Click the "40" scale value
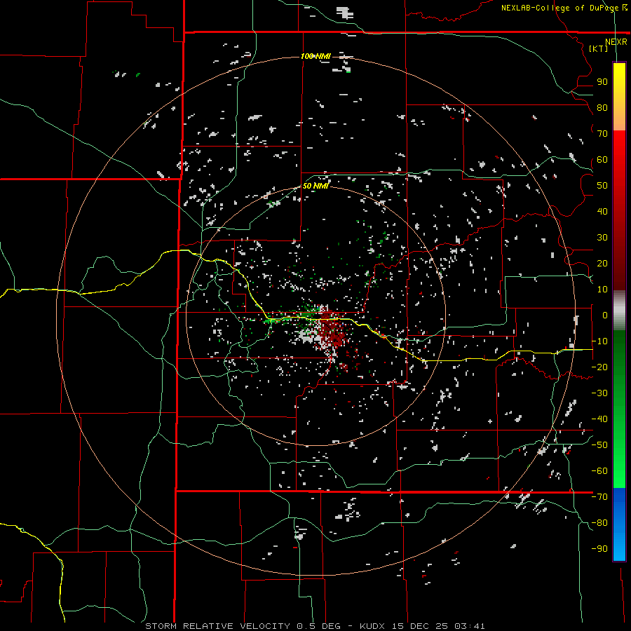Screen dimensions: 631x631 [602, 212]
